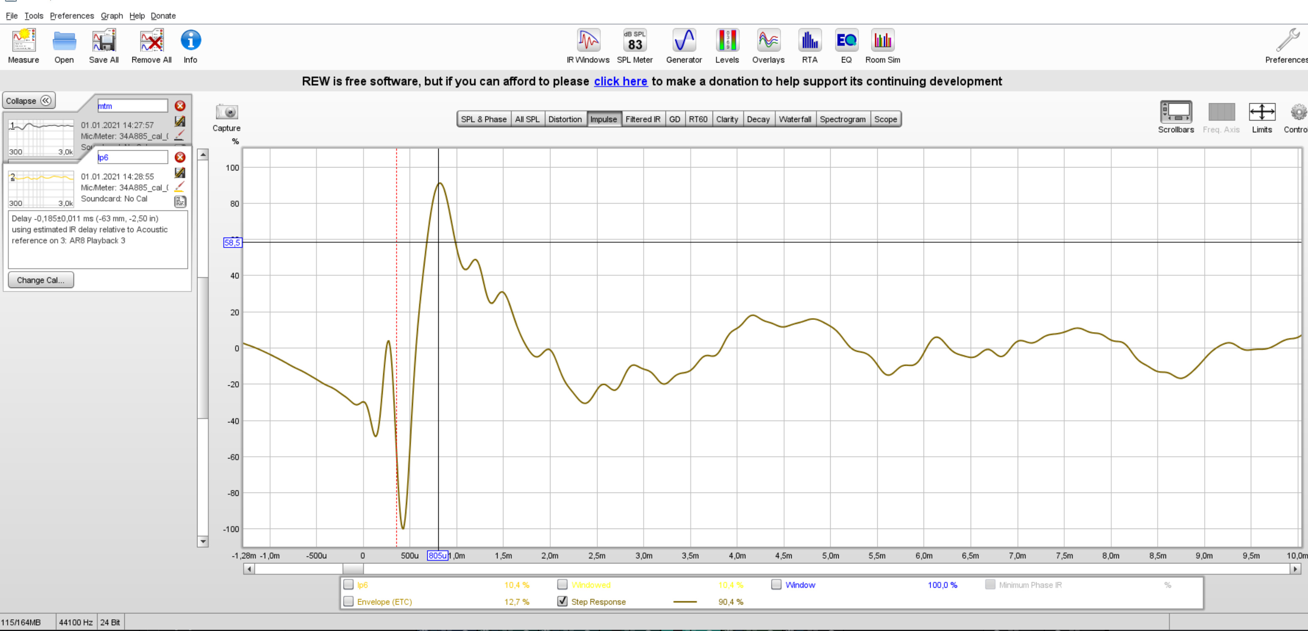Switch to Waterfall tab

point(795,119)
